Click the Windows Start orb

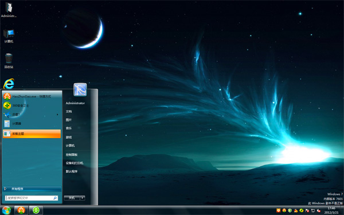click(x=6, y=210)
